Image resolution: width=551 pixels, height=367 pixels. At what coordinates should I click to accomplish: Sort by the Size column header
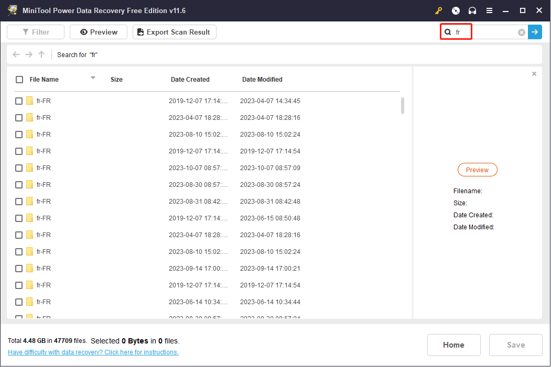(116, 80)
